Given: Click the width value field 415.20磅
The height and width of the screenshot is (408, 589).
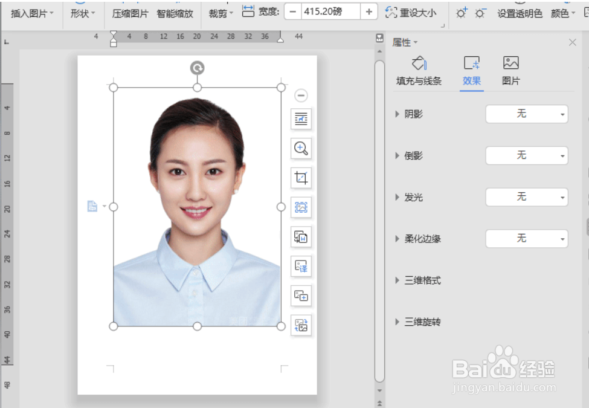Looking at the screenshot, I should click(330, 11).
